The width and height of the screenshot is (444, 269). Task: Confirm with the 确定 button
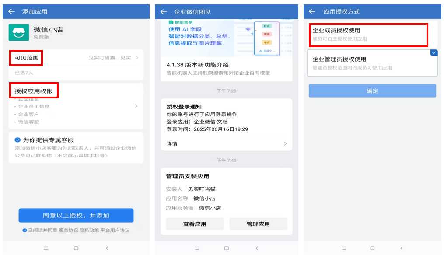click(x=372, y=91)
